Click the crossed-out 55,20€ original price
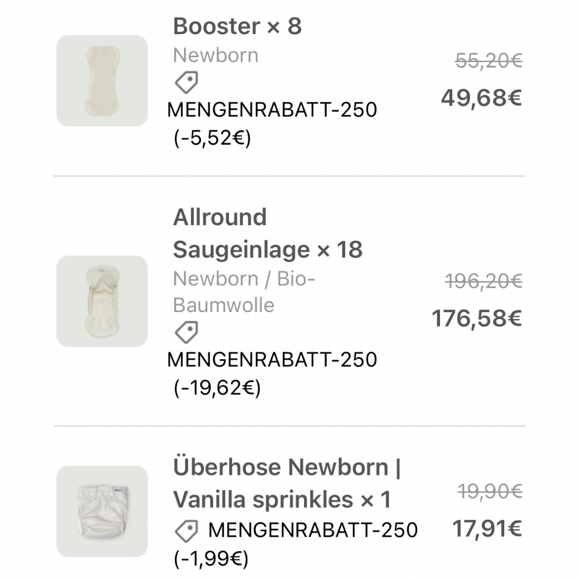 coord(489,61)
